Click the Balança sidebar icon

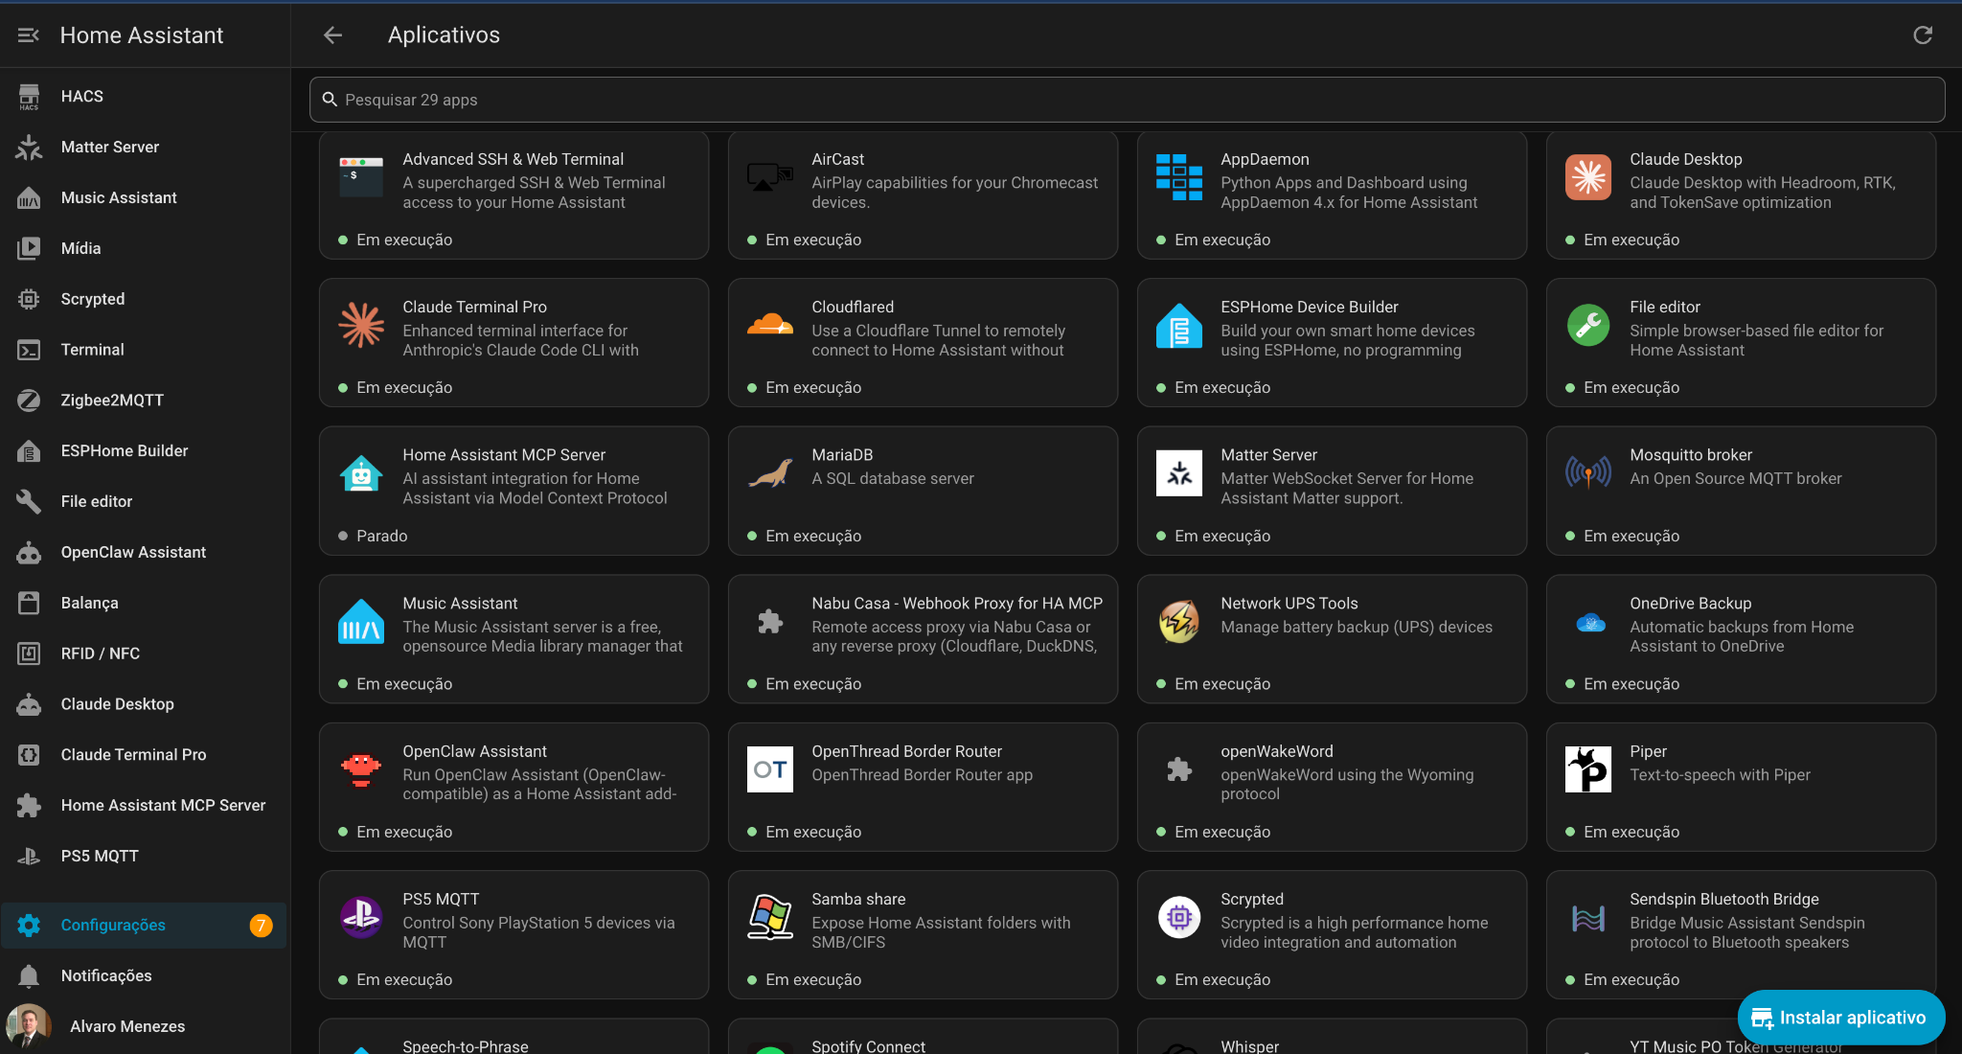click(x=29, y=603)
